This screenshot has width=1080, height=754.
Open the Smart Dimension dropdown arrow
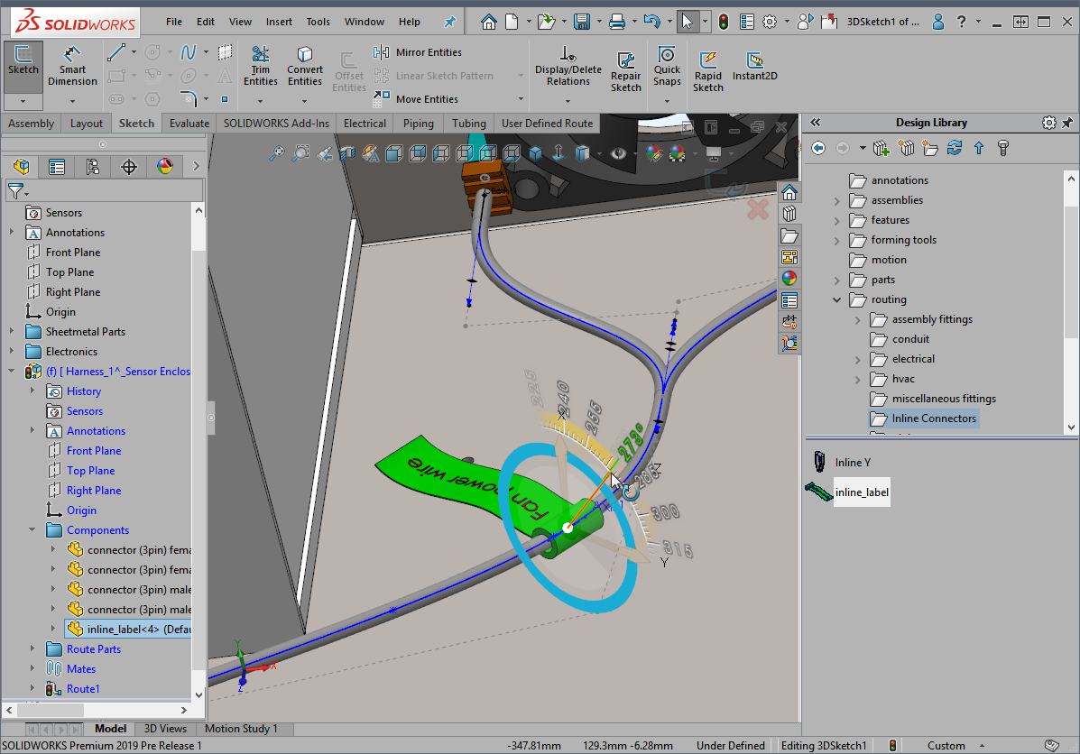click(72, 101)
